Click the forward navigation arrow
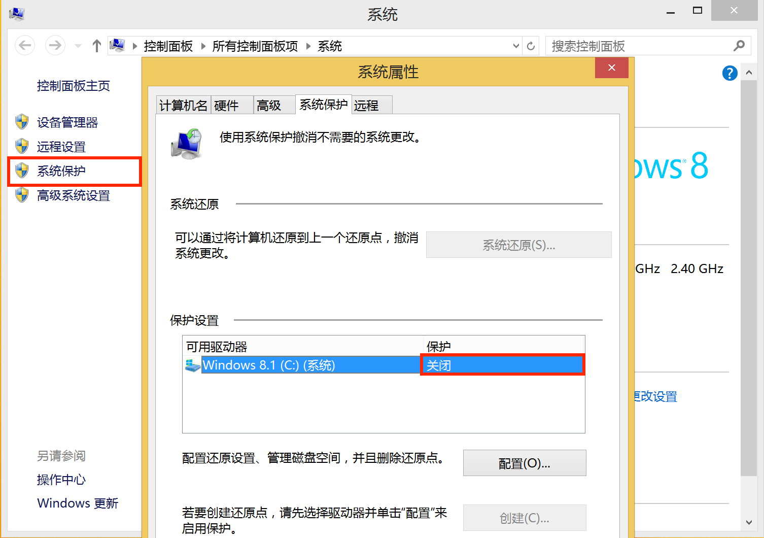This screenshot has width=764, height=538. click(x=55, y=46)
